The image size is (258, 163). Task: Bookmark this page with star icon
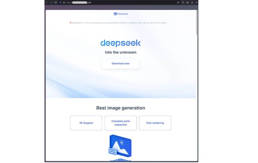(x=178, y=3)
